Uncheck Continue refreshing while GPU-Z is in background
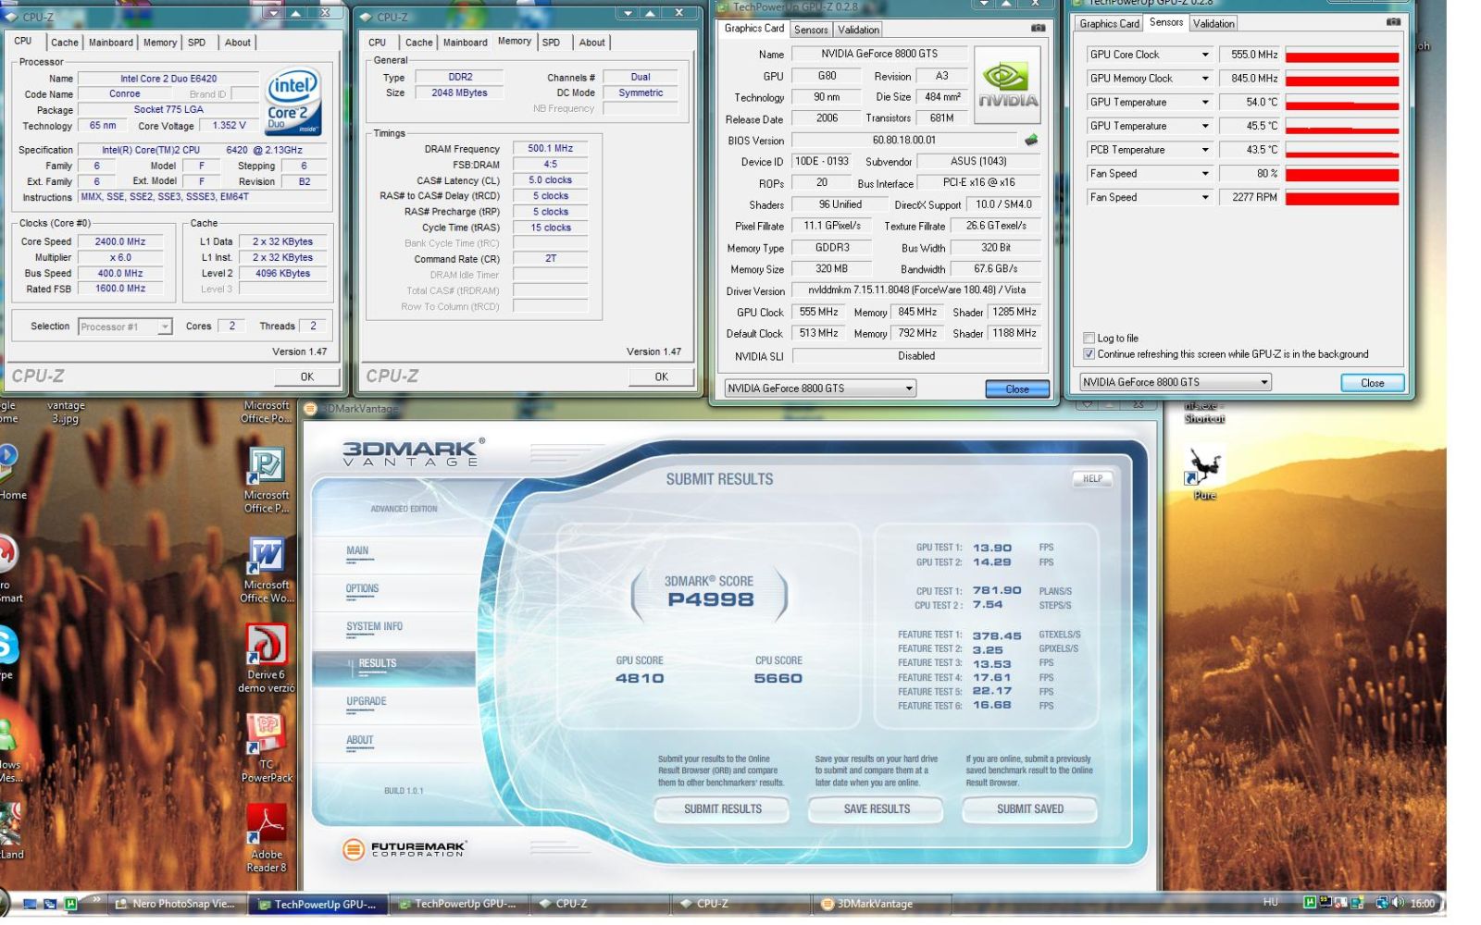 pos(1089,354)
